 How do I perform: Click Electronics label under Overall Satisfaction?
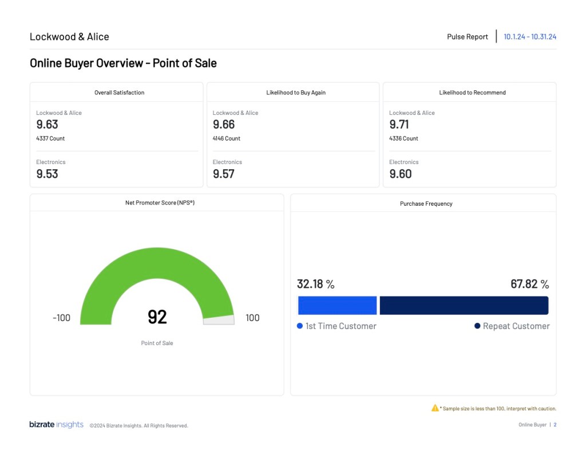[x=51, y=162]
